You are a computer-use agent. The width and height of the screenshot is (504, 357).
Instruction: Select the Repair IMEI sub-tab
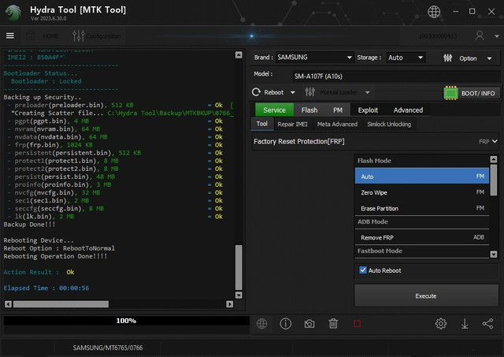[292, 125]
